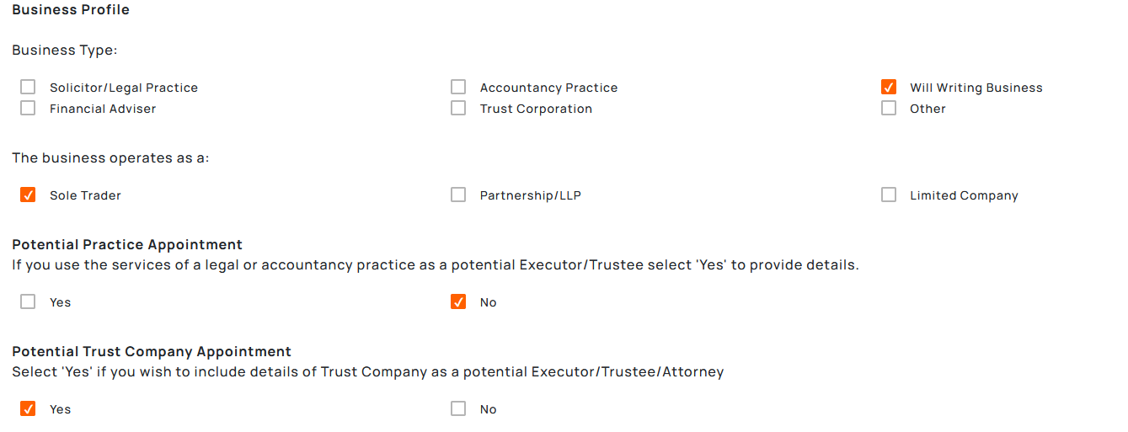Viewport: 1128px width, 432px height.
Task: Click the legal or accountancy practice instruction text
Action: pos(435,265)
